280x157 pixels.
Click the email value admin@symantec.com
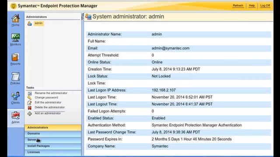[171, 48]
